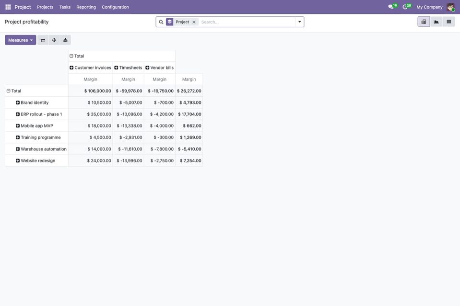Focus the Search input field

point(247,22)
